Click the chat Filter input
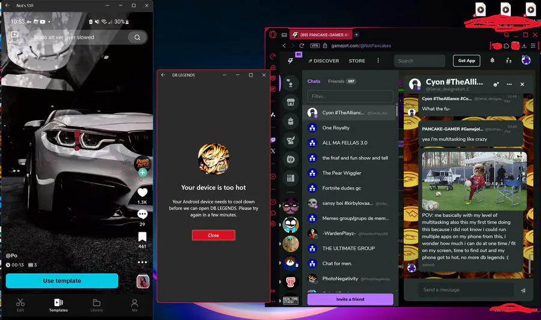Screen dimensions: 541x320 [x=350, y=96]
